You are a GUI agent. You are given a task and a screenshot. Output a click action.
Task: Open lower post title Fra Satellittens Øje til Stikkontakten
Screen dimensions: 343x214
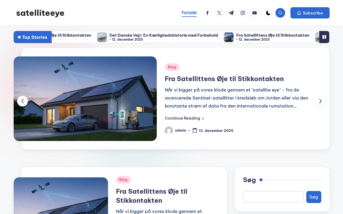point(152,196)
